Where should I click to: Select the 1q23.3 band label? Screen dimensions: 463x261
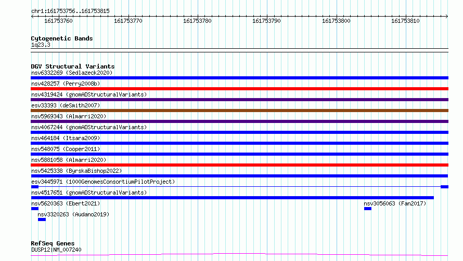(41, 45)
